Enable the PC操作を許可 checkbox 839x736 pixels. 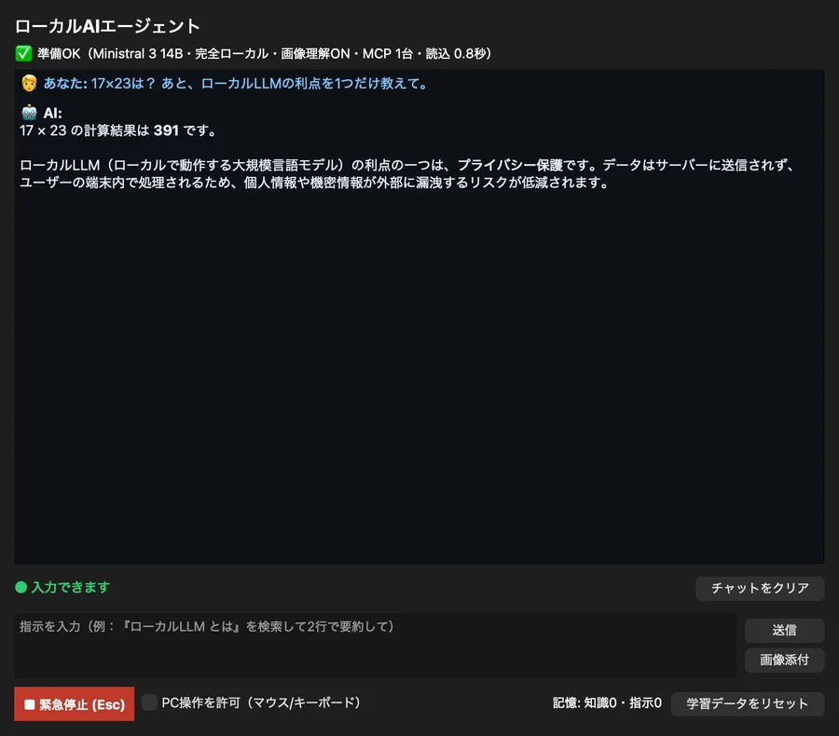click(x=149, y=702)
